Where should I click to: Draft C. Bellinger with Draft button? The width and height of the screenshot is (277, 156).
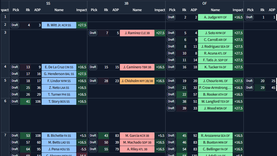tap(171, 149)
